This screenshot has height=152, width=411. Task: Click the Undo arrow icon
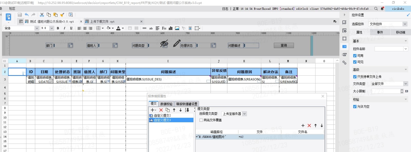click(x=27, y=15)
